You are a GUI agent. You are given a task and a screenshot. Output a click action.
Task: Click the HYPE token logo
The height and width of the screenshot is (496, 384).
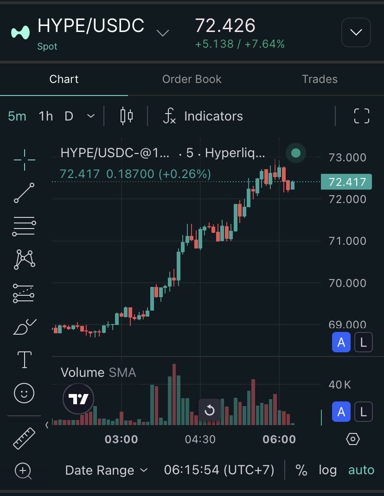(x=20, y=32)
